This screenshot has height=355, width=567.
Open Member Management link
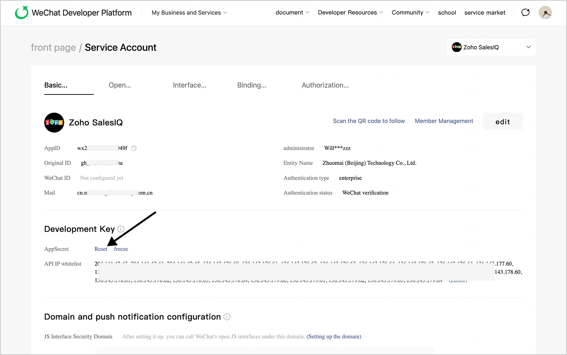(x=444, y=121)
